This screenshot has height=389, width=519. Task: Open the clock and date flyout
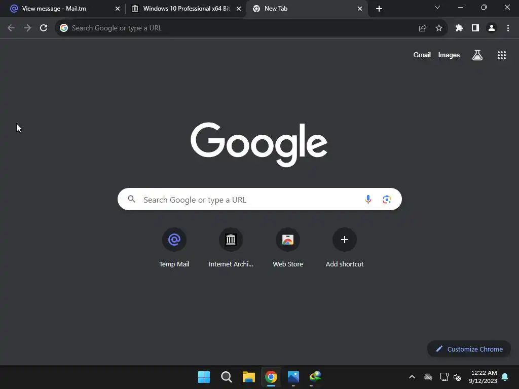click(483, 377)
